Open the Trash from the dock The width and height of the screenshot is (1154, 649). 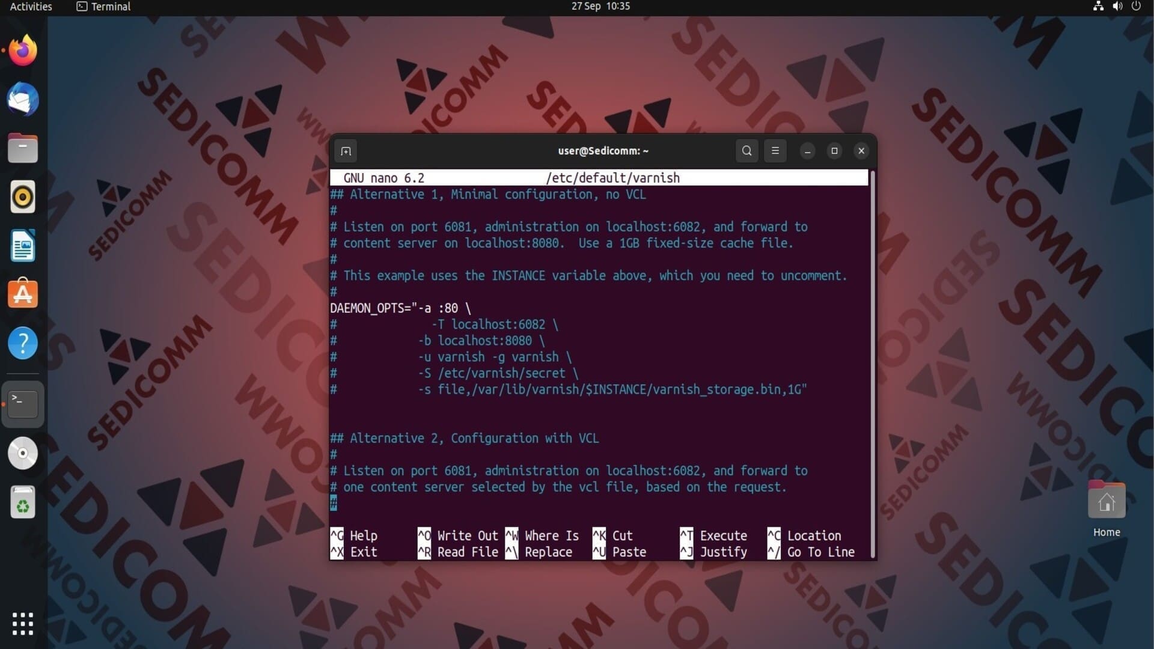23,502
